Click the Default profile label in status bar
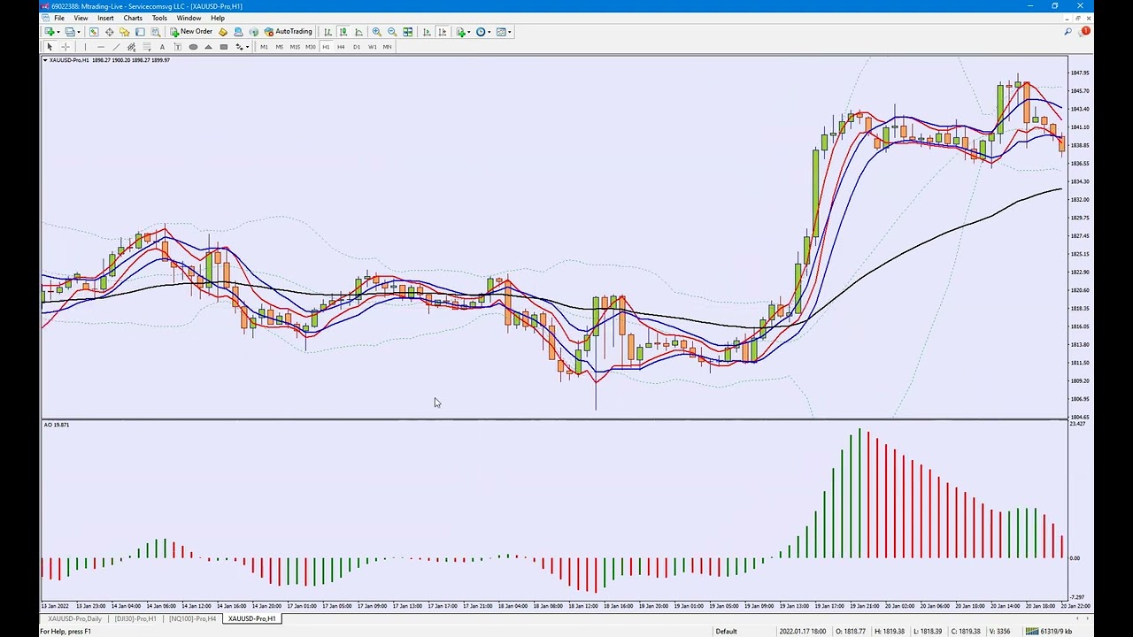Image resolution: width=1133 pixels, height=637 pixels. point(726,631)
